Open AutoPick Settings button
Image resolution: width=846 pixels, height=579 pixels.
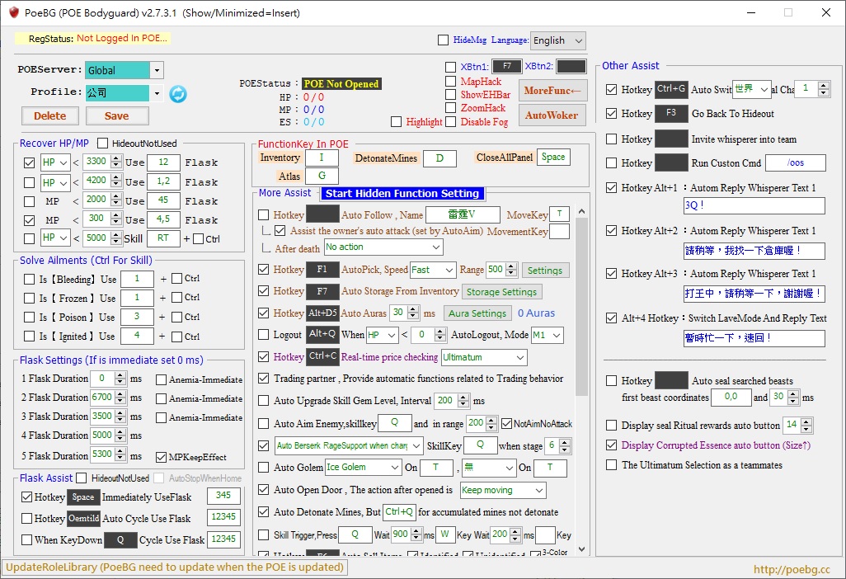click(x=545, y=271)
